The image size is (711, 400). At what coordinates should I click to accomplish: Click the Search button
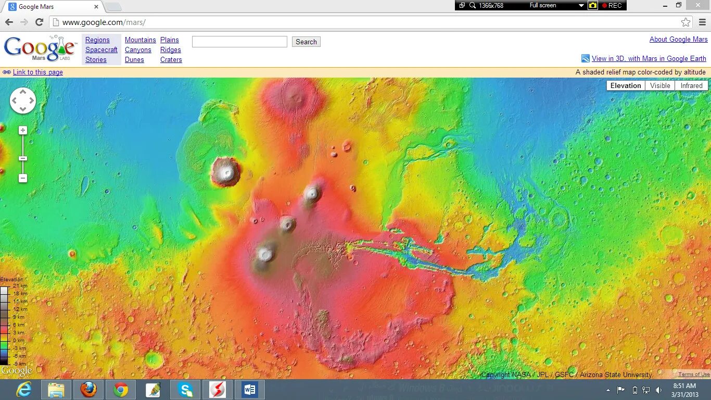pyautogui.click(x=306, y=42)
